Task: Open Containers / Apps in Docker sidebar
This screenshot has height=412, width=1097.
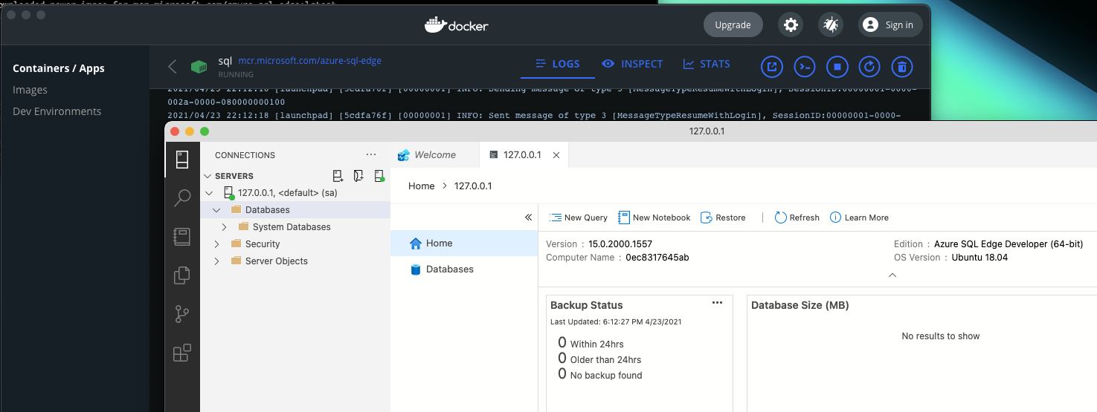Action: coord(59,68)
